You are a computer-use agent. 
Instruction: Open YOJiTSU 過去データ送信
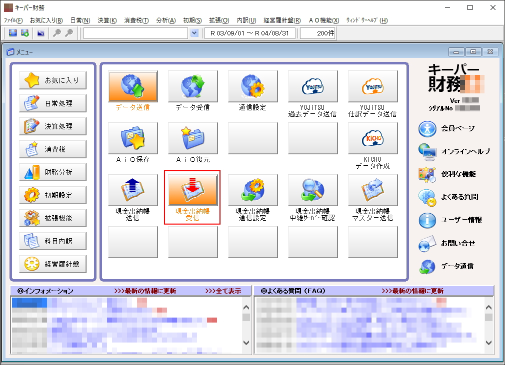[312, 86]
